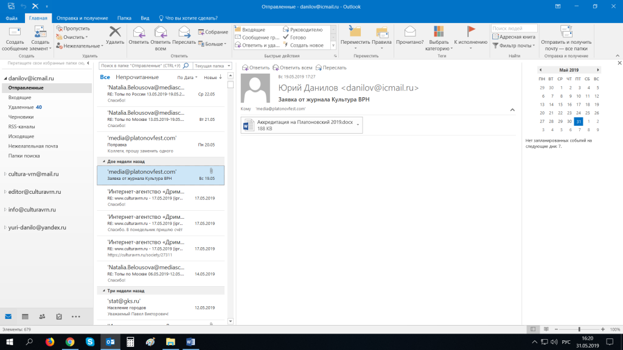Select date 24 in May 2019 calendar

(578, 113)
